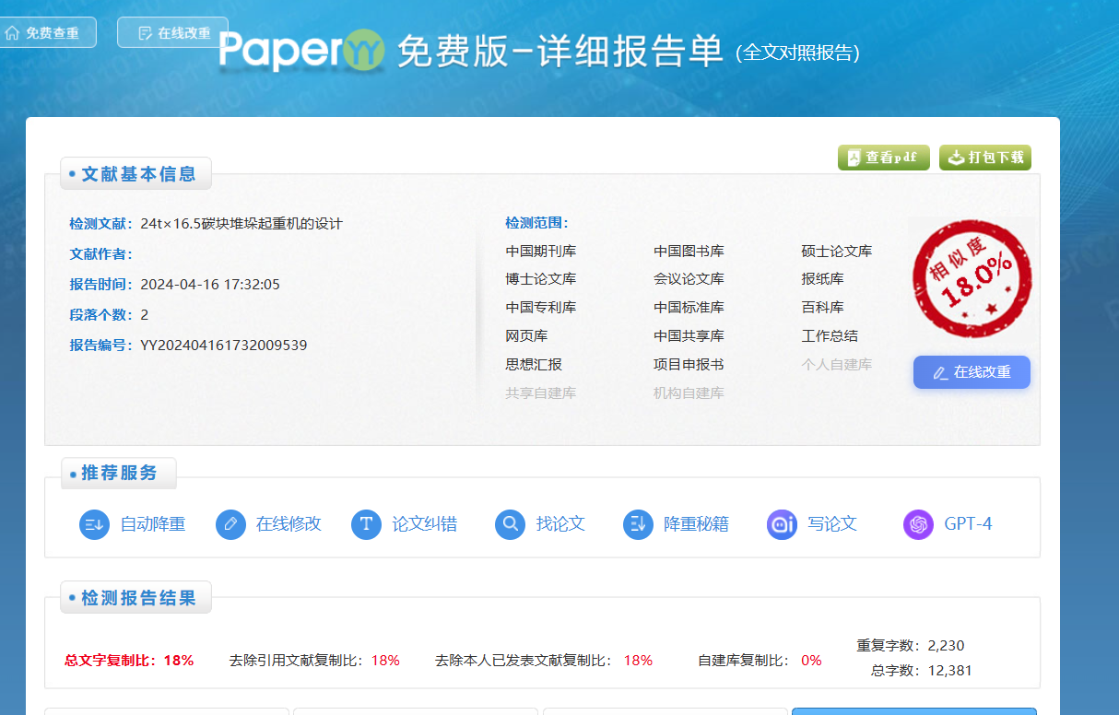
Task: Click the pencil icon on blue 在线改重 button
Action: [x=940, y=371]
